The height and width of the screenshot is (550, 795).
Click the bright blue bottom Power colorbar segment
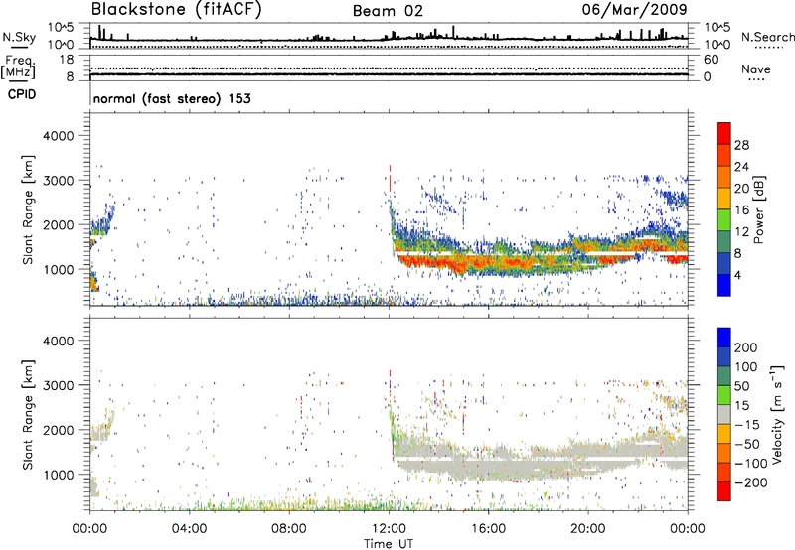[724, 285]
